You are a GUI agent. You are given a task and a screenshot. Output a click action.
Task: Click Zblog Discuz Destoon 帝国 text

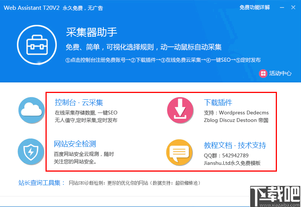(x=236, y=120)
